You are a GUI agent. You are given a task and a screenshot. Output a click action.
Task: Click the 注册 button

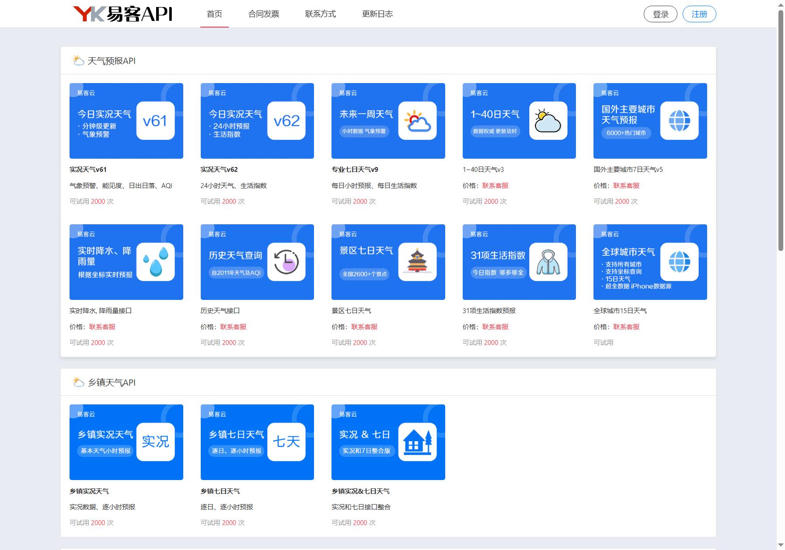pos(699,14)
